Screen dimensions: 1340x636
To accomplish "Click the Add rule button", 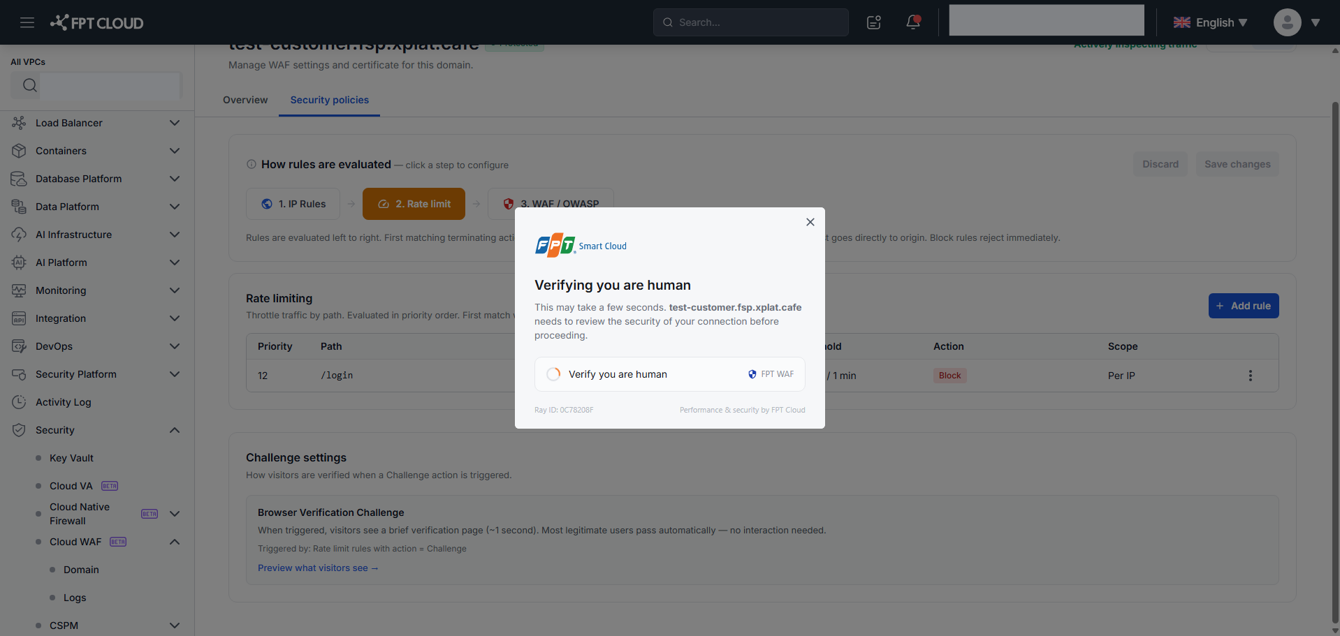I will [x=1244, y=306].
